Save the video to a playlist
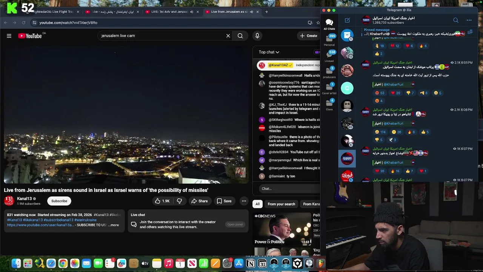The image size is (483, 272). click(224, 201)
